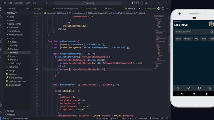Click open changes icon in editor toolbar
The image size is (214, 120).
pos(158,8)
